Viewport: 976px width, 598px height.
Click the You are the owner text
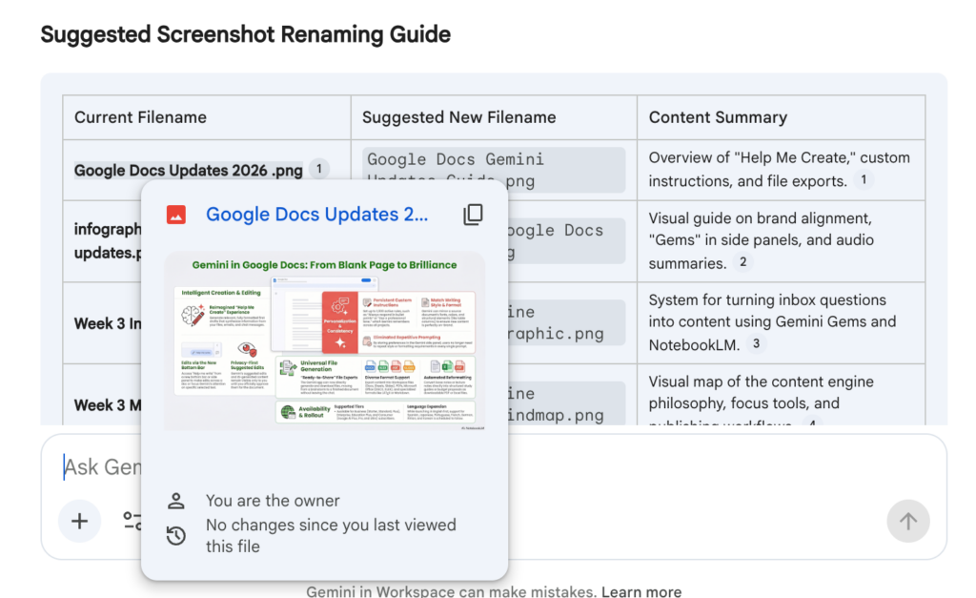tap(273, 501)
